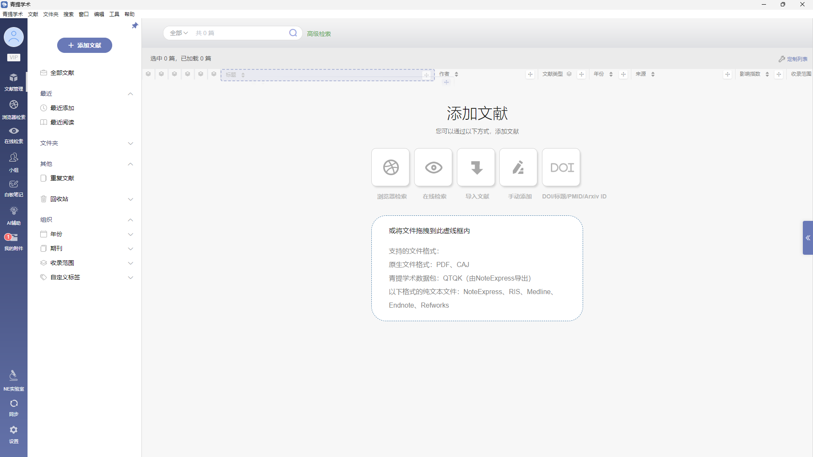813x457 pixels.
Task: Toggle sort on 年份 column header
Action: pyautogui.click(x=611, y=74)
